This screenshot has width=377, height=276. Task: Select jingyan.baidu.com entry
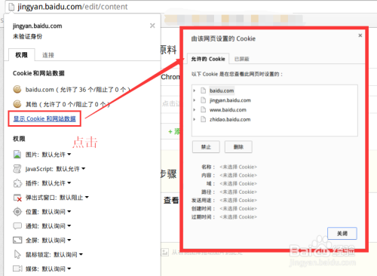[x=230, y=100]
